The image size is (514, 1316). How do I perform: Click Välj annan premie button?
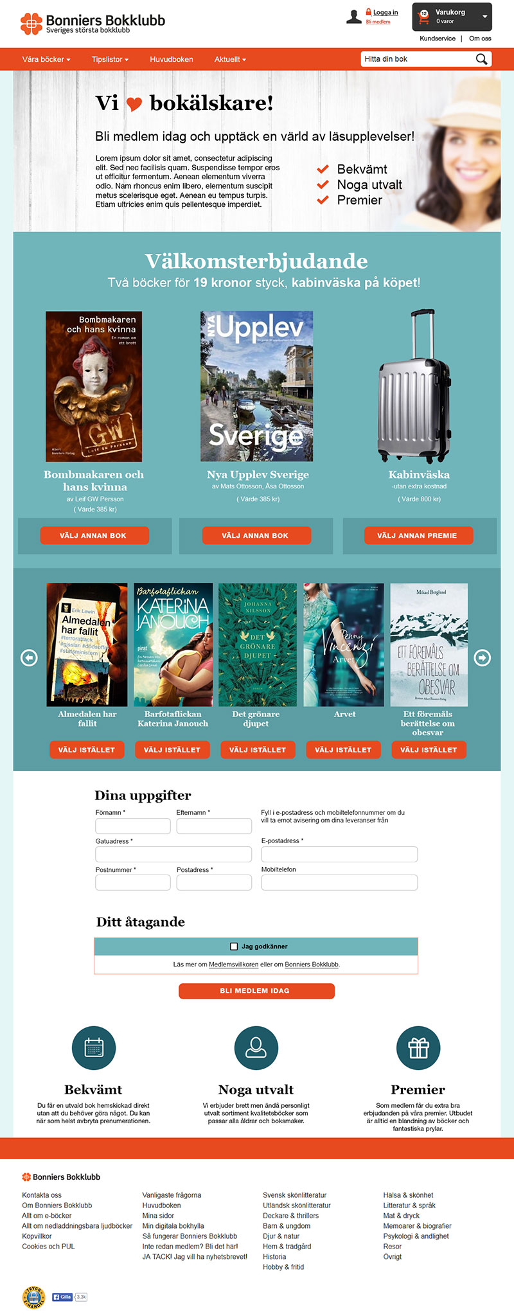417,535
